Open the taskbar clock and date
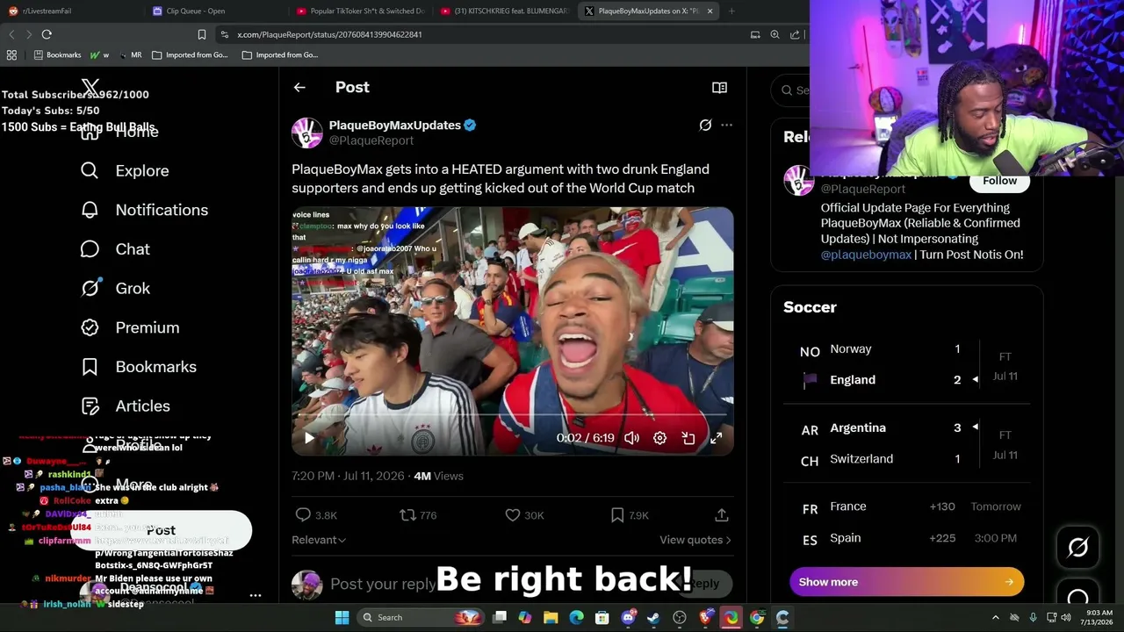Image resolution: width=1124 pixels, height=632 pixels. click(x=1099, y=617)
